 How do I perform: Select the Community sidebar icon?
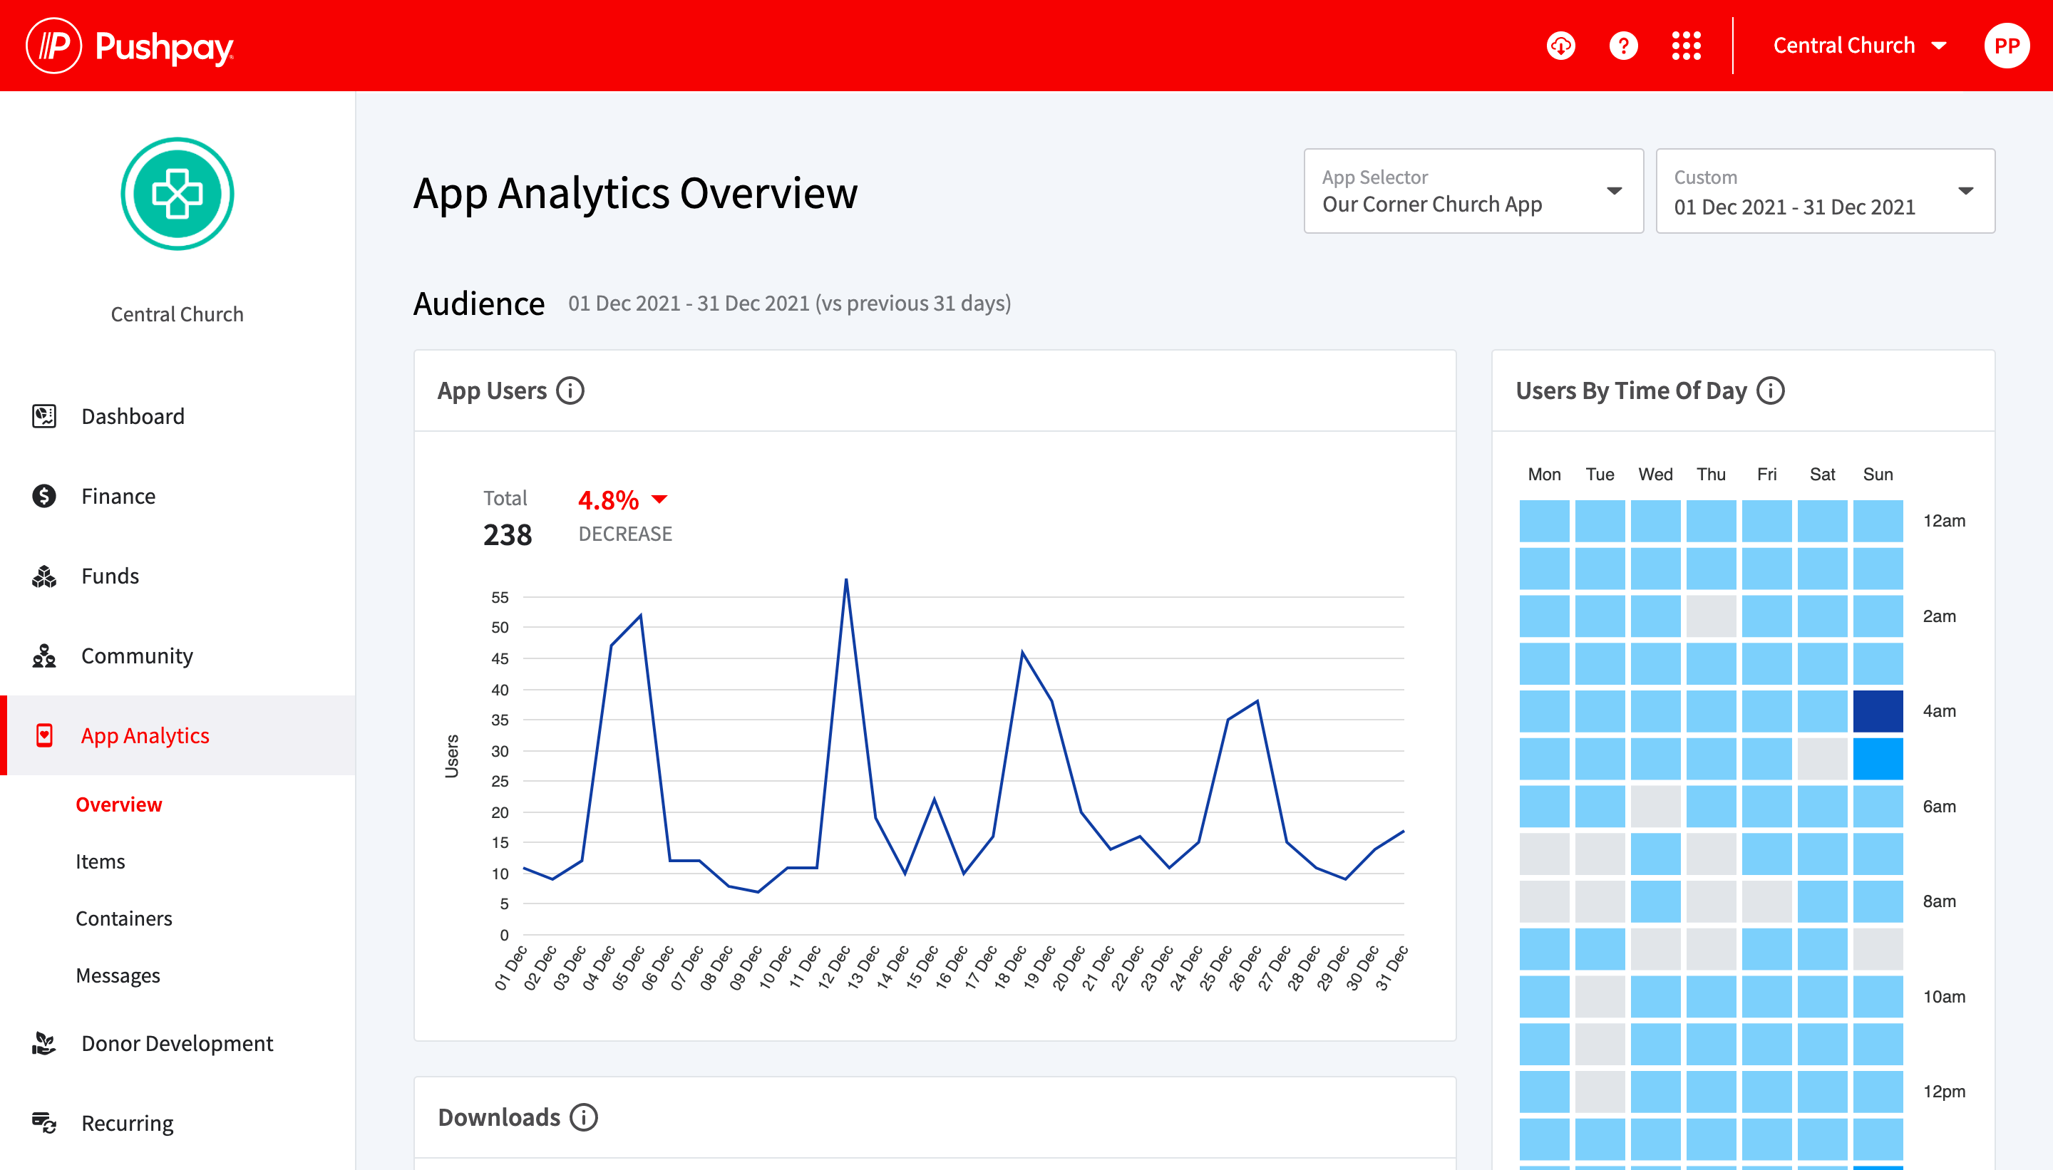(44, 656)
